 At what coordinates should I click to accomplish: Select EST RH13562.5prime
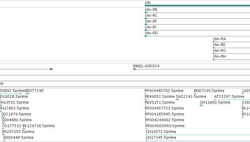click(14, 102)
